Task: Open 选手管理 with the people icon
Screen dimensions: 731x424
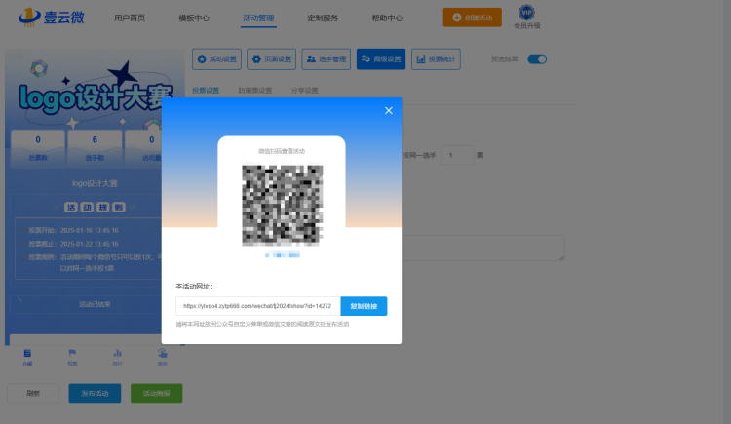Action: click(x=326, y=59)
